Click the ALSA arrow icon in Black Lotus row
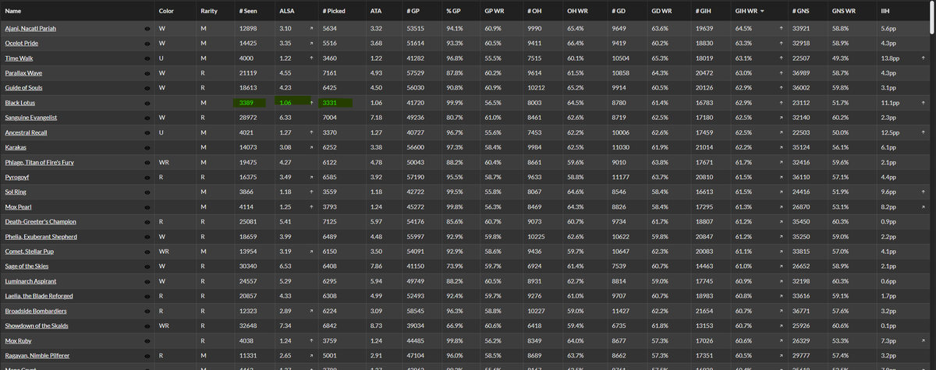The image size is (936, 370). (x=313, y=103)
